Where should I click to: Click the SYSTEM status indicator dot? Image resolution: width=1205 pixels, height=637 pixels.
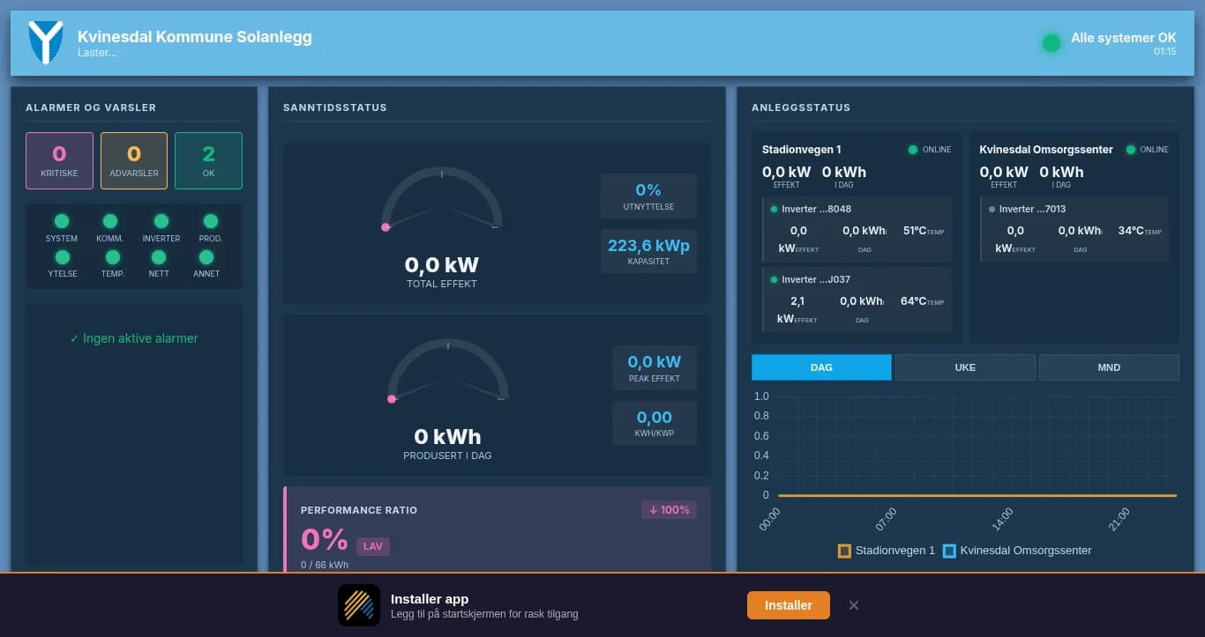click(61, 221)
